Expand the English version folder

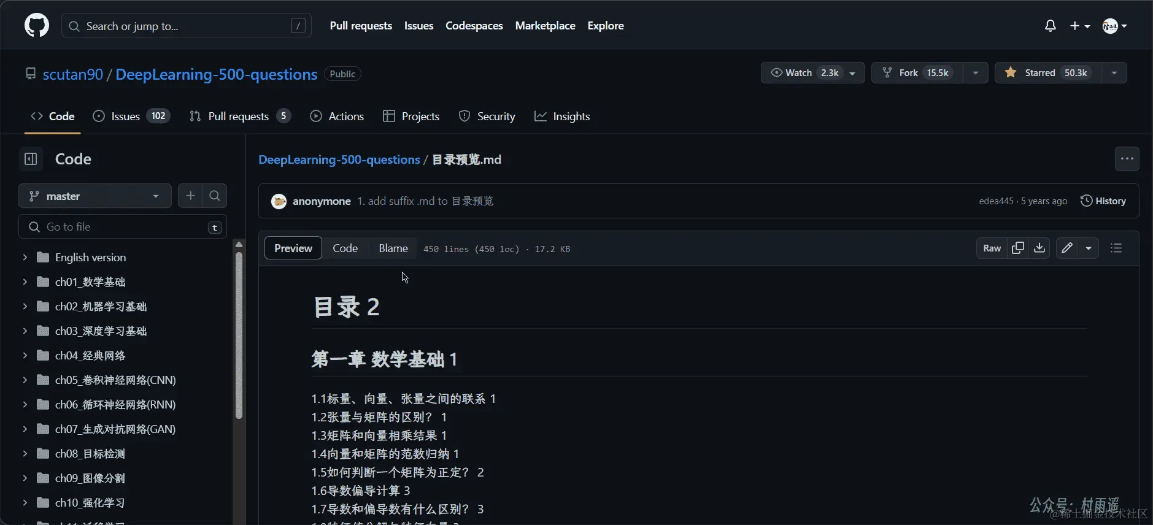coord(25,257)
